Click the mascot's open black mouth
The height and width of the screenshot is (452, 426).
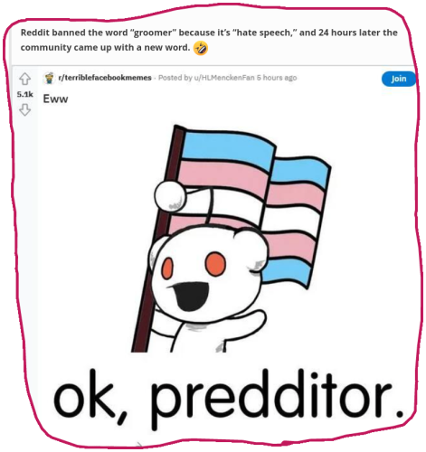point(191,296)
